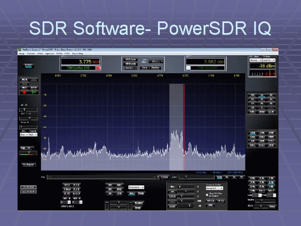Select the 160 meter band button
The height and width of the screenshot is (226, 301).
coord(253,95)
